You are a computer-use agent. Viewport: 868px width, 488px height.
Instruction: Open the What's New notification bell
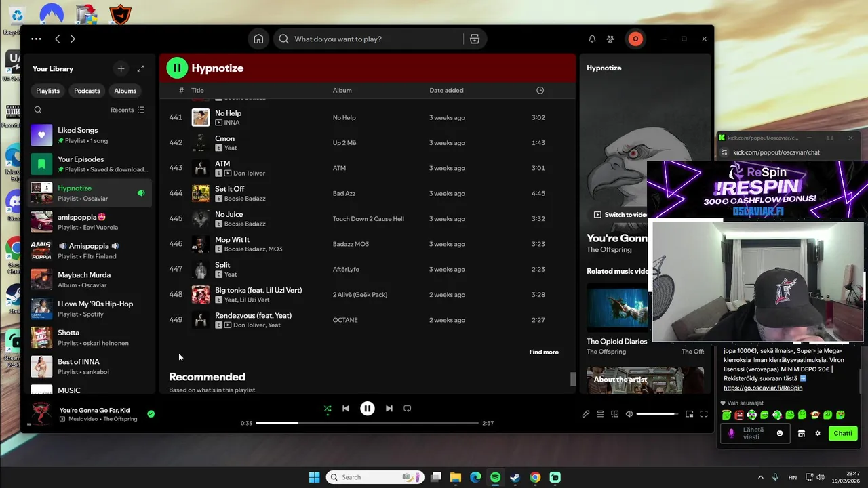pos(592,39)
